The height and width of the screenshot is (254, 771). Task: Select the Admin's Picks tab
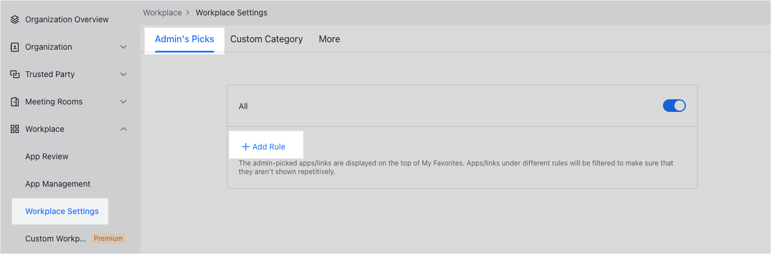pyautogui.click(x=184, y=39)
